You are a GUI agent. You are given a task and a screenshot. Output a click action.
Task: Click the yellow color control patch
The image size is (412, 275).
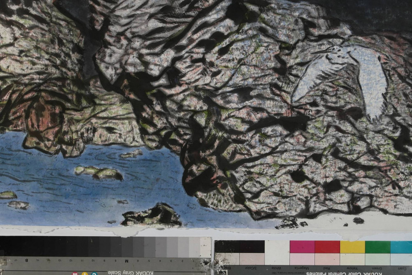tap(352, 247)
